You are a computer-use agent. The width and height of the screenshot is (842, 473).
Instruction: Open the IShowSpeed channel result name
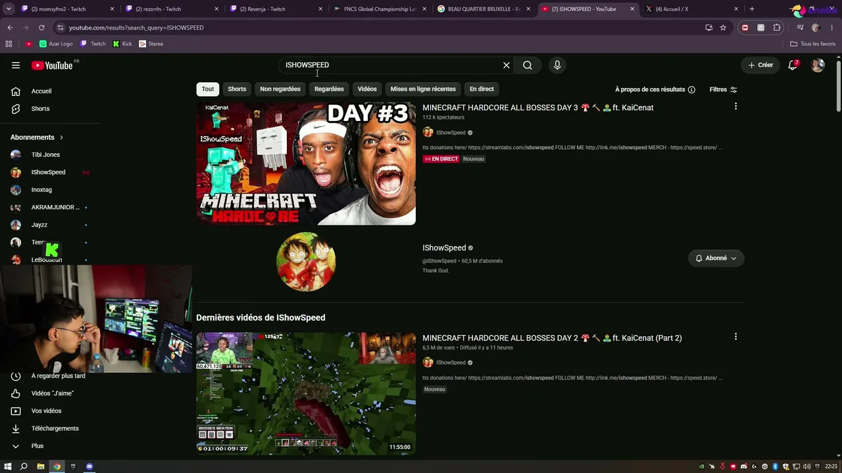444,248
